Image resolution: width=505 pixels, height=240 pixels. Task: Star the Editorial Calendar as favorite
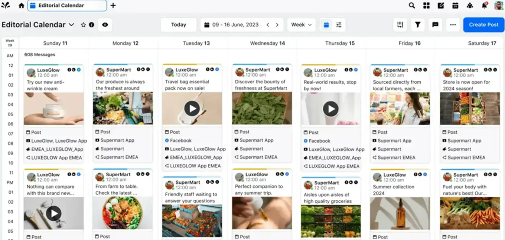[83, 25]
